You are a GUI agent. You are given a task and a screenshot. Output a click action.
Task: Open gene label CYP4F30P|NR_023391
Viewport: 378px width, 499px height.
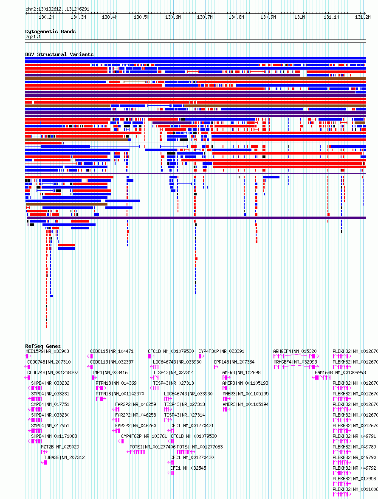pyautogui.click(x=221, y=351)
